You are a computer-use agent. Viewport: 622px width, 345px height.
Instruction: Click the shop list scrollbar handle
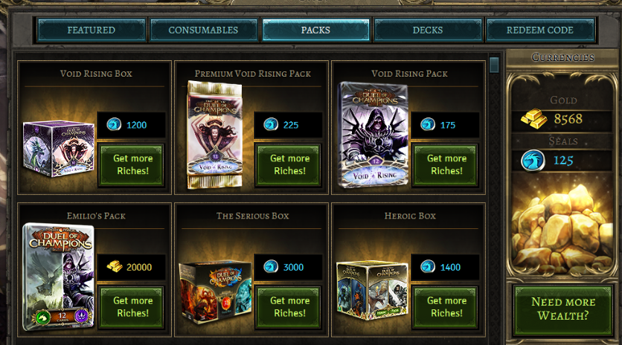pyautogui.click(x=494, y=65)
